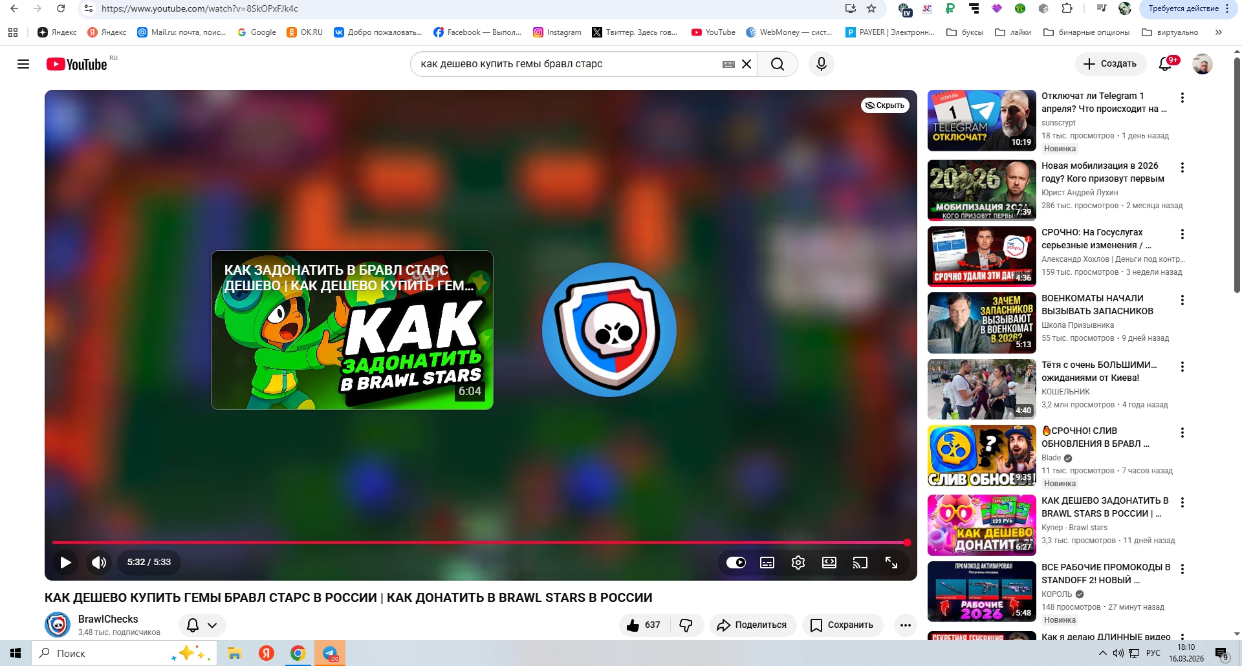Bookmark this page with the star
Image resolution: width=1242 pixels, height=666 pixels.
pyautogui.click(x=871, y=8)
